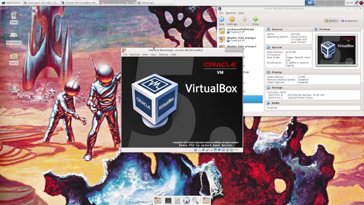This screenshot has width=364, height=205.
Task: Open the View menu in the OmniOS window
Action: (145, 55)
